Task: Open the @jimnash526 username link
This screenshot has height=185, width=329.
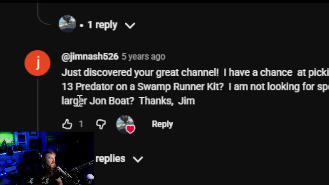Action: click(x=90, y=57)
